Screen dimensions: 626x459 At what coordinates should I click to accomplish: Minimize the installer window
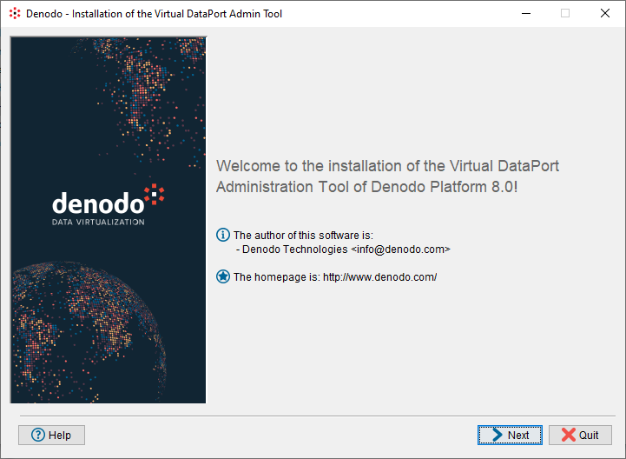[526, 14]
